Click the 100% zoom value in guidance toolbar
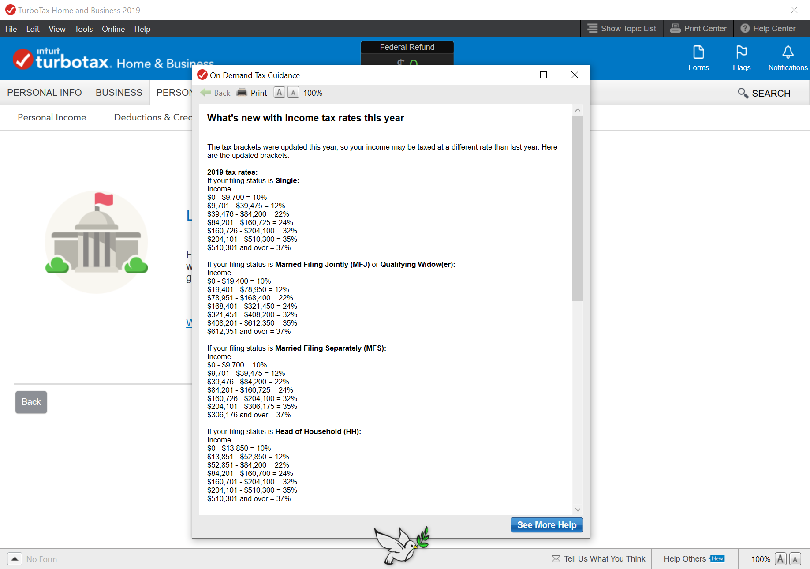810x569 pixels. tap(313, 93)
